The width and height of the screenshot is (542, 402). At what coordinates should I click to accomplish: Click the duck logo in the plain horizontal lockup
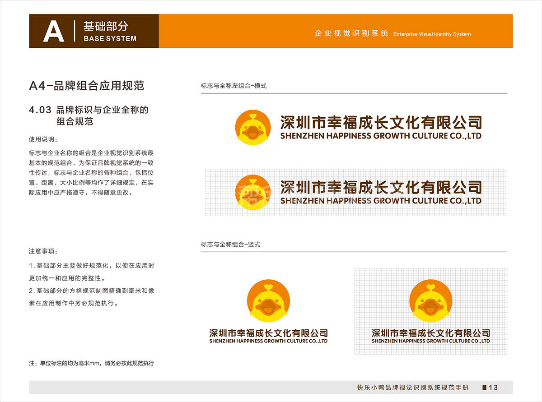253,128
